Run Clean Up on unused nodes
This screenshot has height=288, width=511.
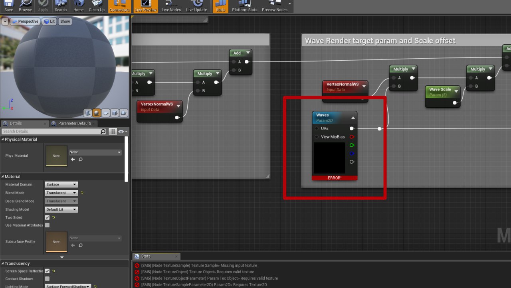97,6
